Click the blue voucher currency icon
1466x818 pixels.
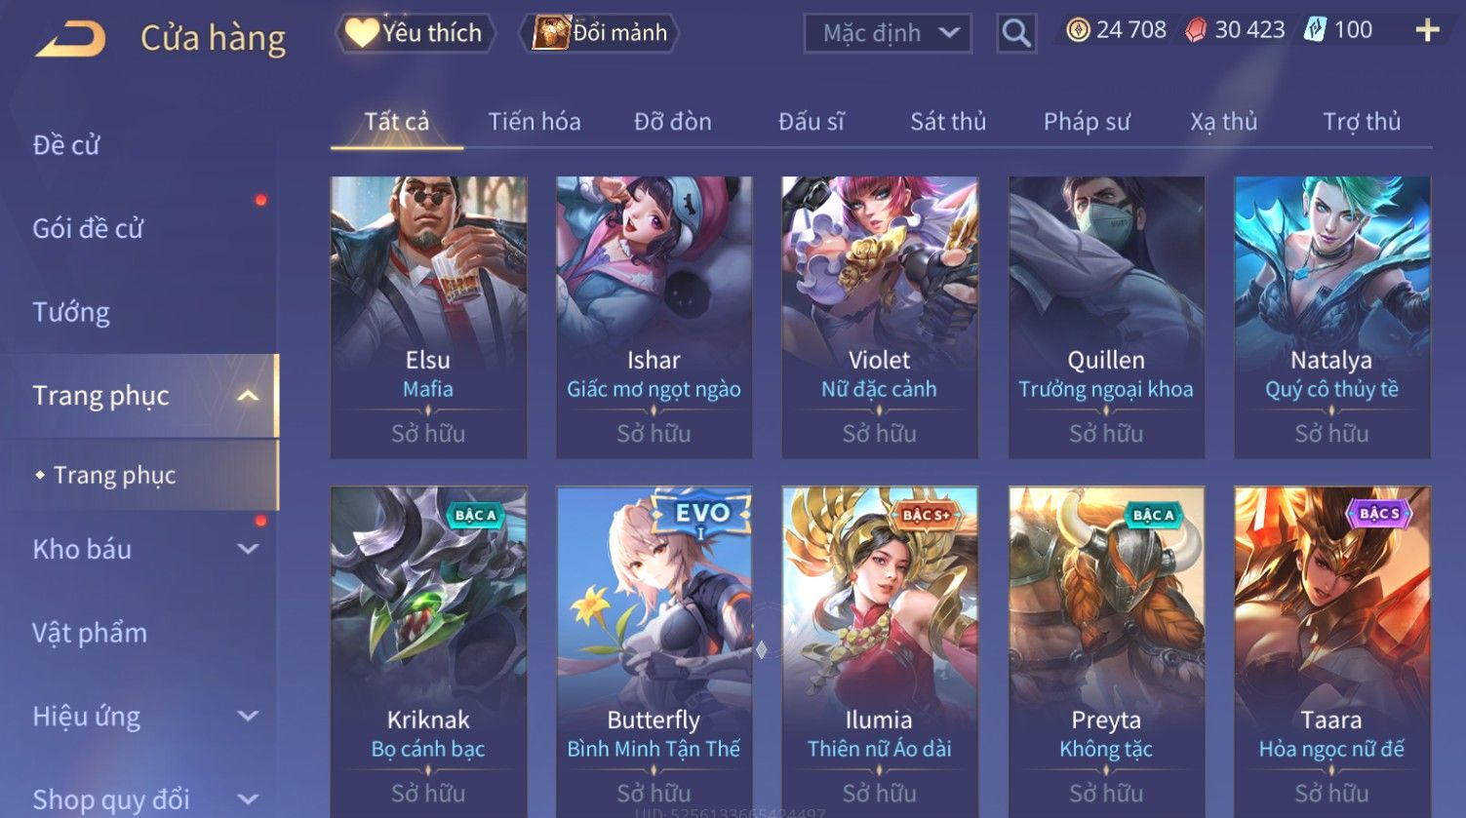point(1315,31)
